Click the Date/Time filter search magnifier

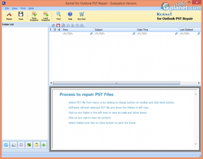[176, 34]
